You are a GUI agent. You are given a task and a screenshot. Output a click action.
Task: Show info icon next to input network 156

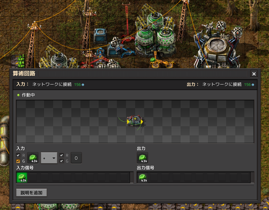(x=83, y=85)
